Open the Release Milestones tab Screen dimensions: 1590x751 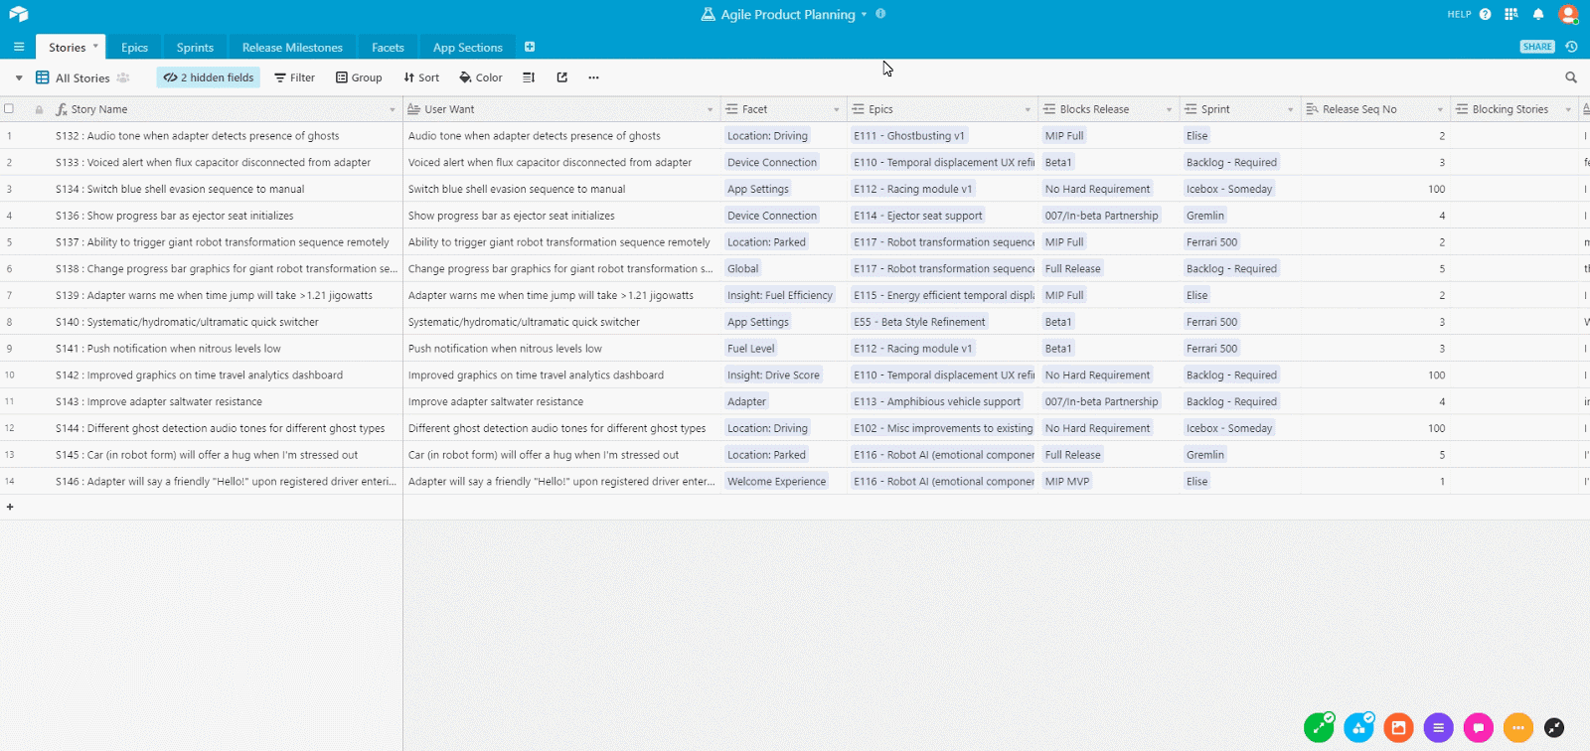click(292, 48)
